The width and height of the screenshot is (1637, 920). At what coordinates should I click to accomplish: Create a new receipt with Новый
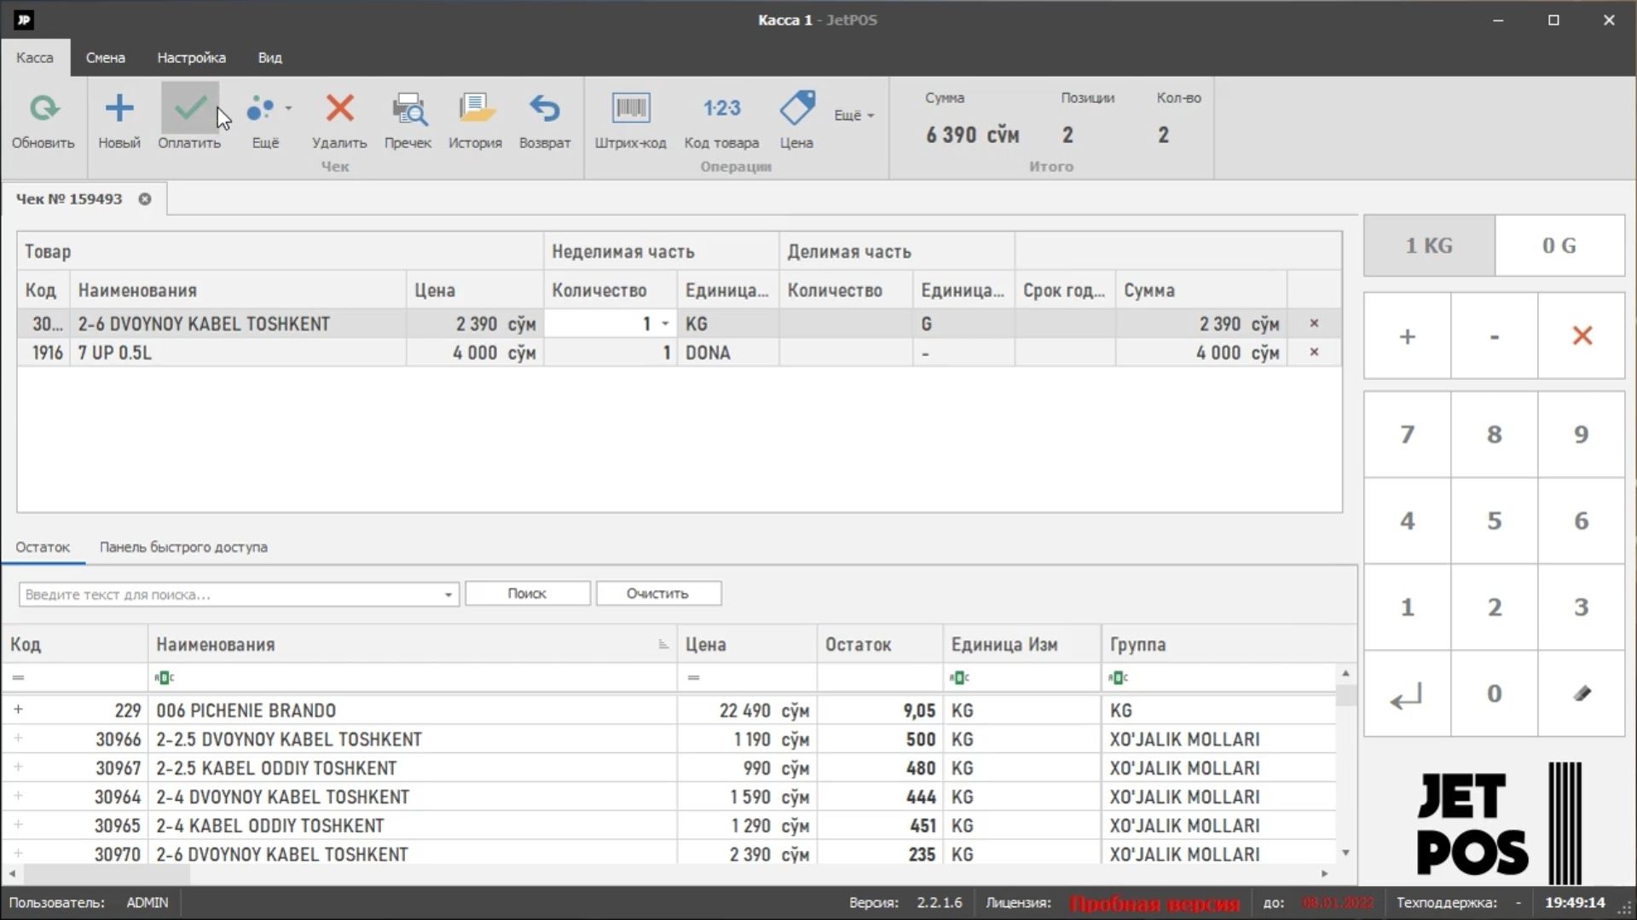pyautogui.click(x=119, y=109)
